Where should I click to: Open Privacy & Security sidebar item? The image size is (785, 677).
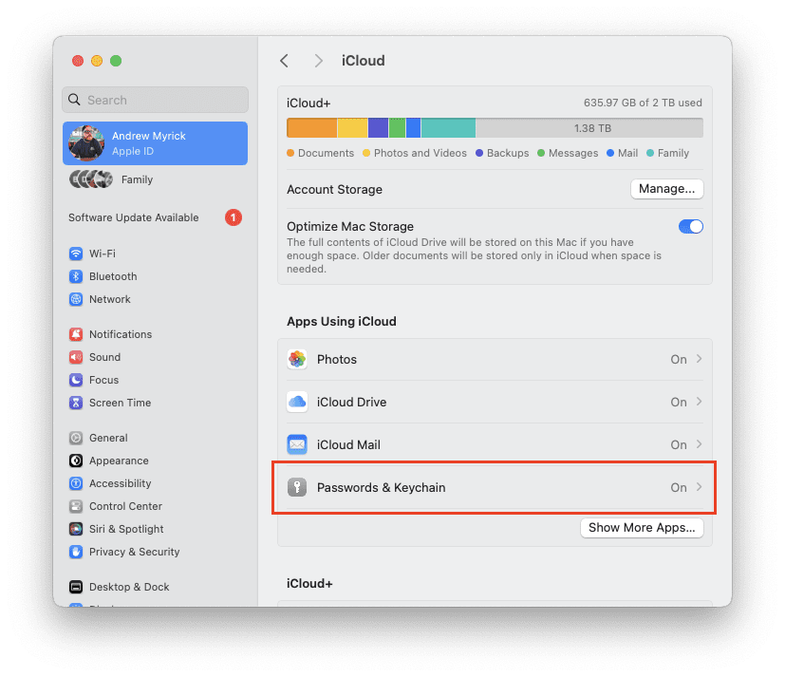tap(156, 552)
